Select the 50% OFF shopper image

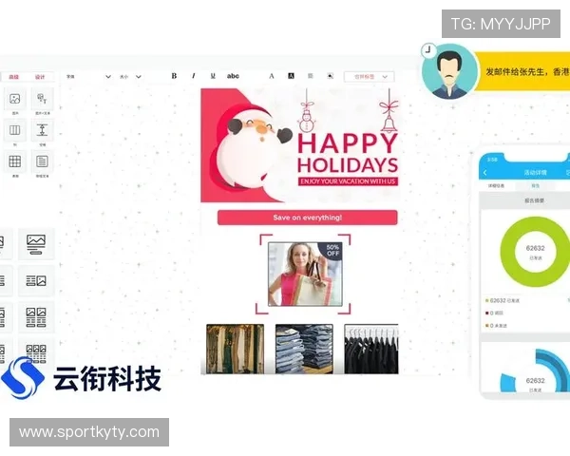[x=305, y=275]
